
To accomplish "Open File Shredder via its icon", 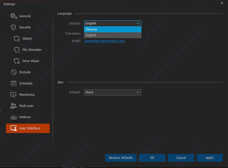I will coord(17,50).
